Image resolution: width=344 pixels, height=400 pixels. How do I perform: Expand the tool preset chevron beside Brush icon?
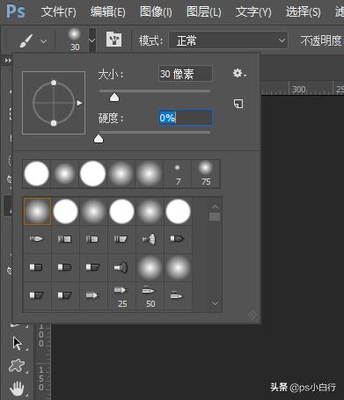point(44,41)
